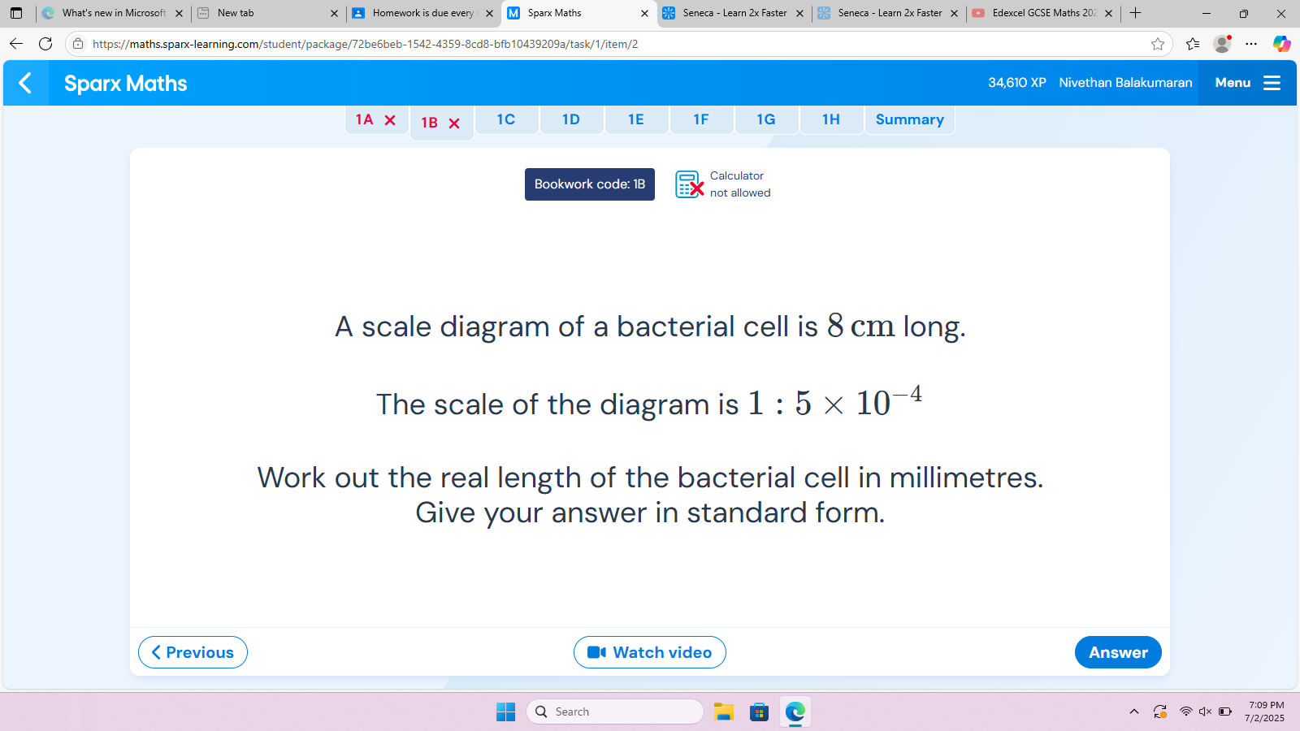Click the taskbar Search box

click(x=615, y=712)
